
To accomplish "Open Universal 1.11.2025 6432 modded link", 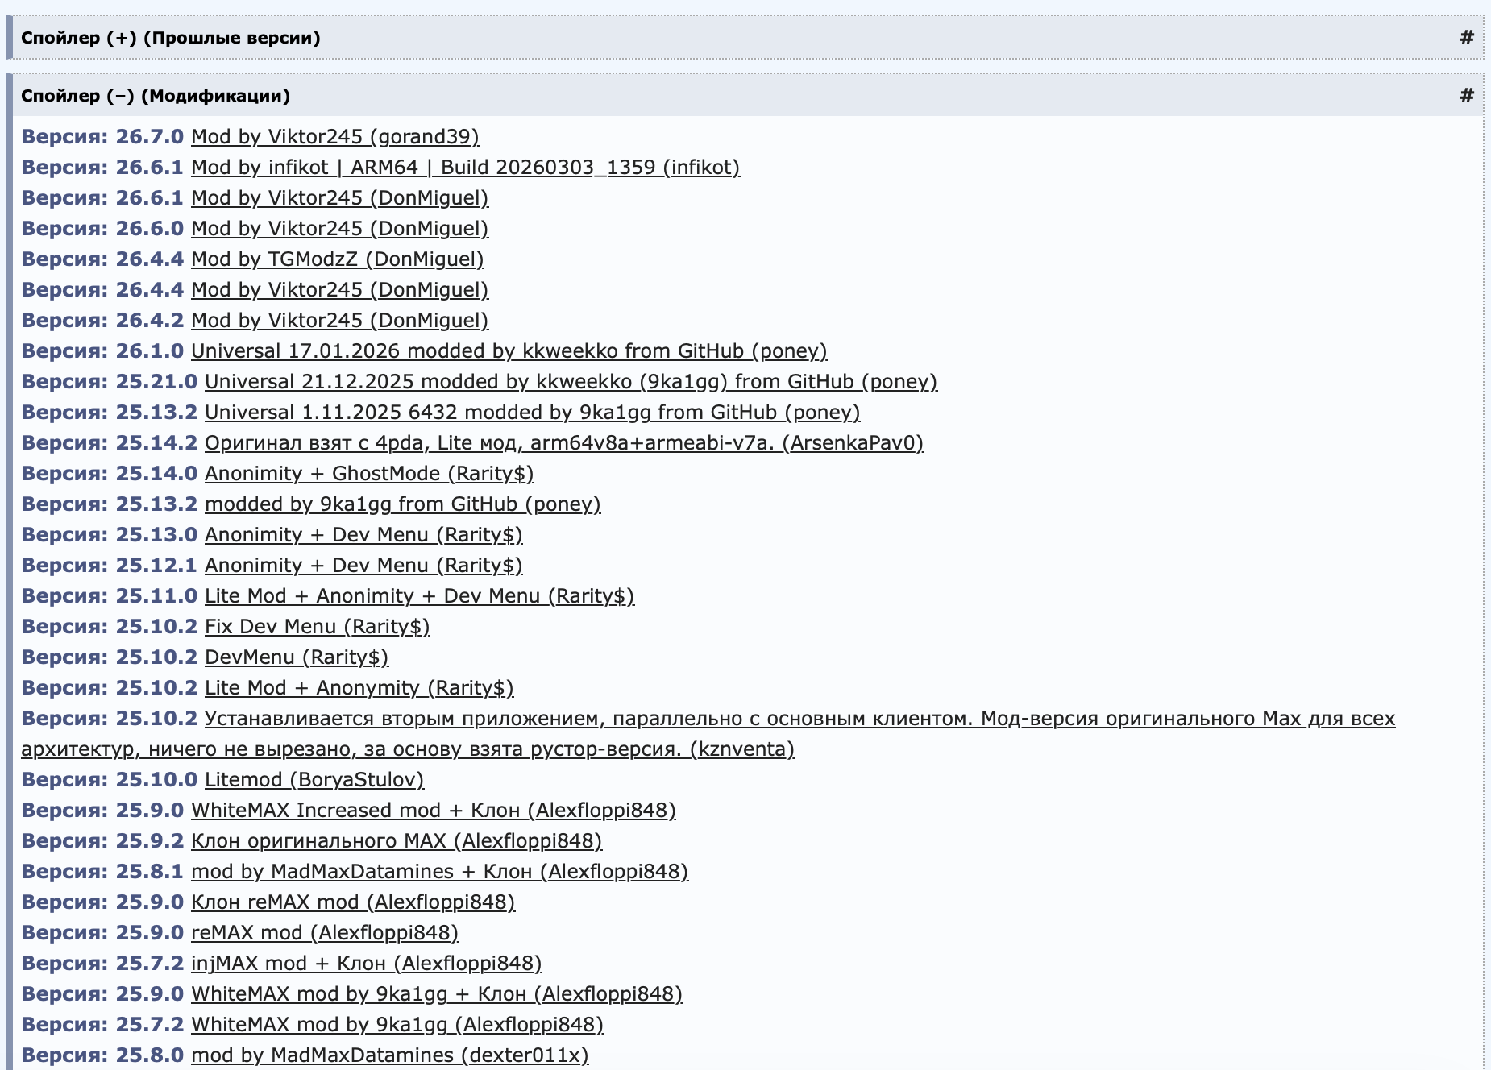I will (x=532, y=413).
